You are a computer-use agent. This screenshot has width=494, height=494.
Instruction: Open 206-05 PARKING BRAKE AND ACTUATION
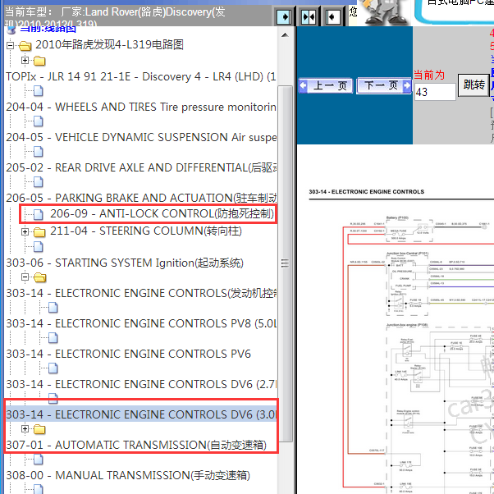[141, 198]
